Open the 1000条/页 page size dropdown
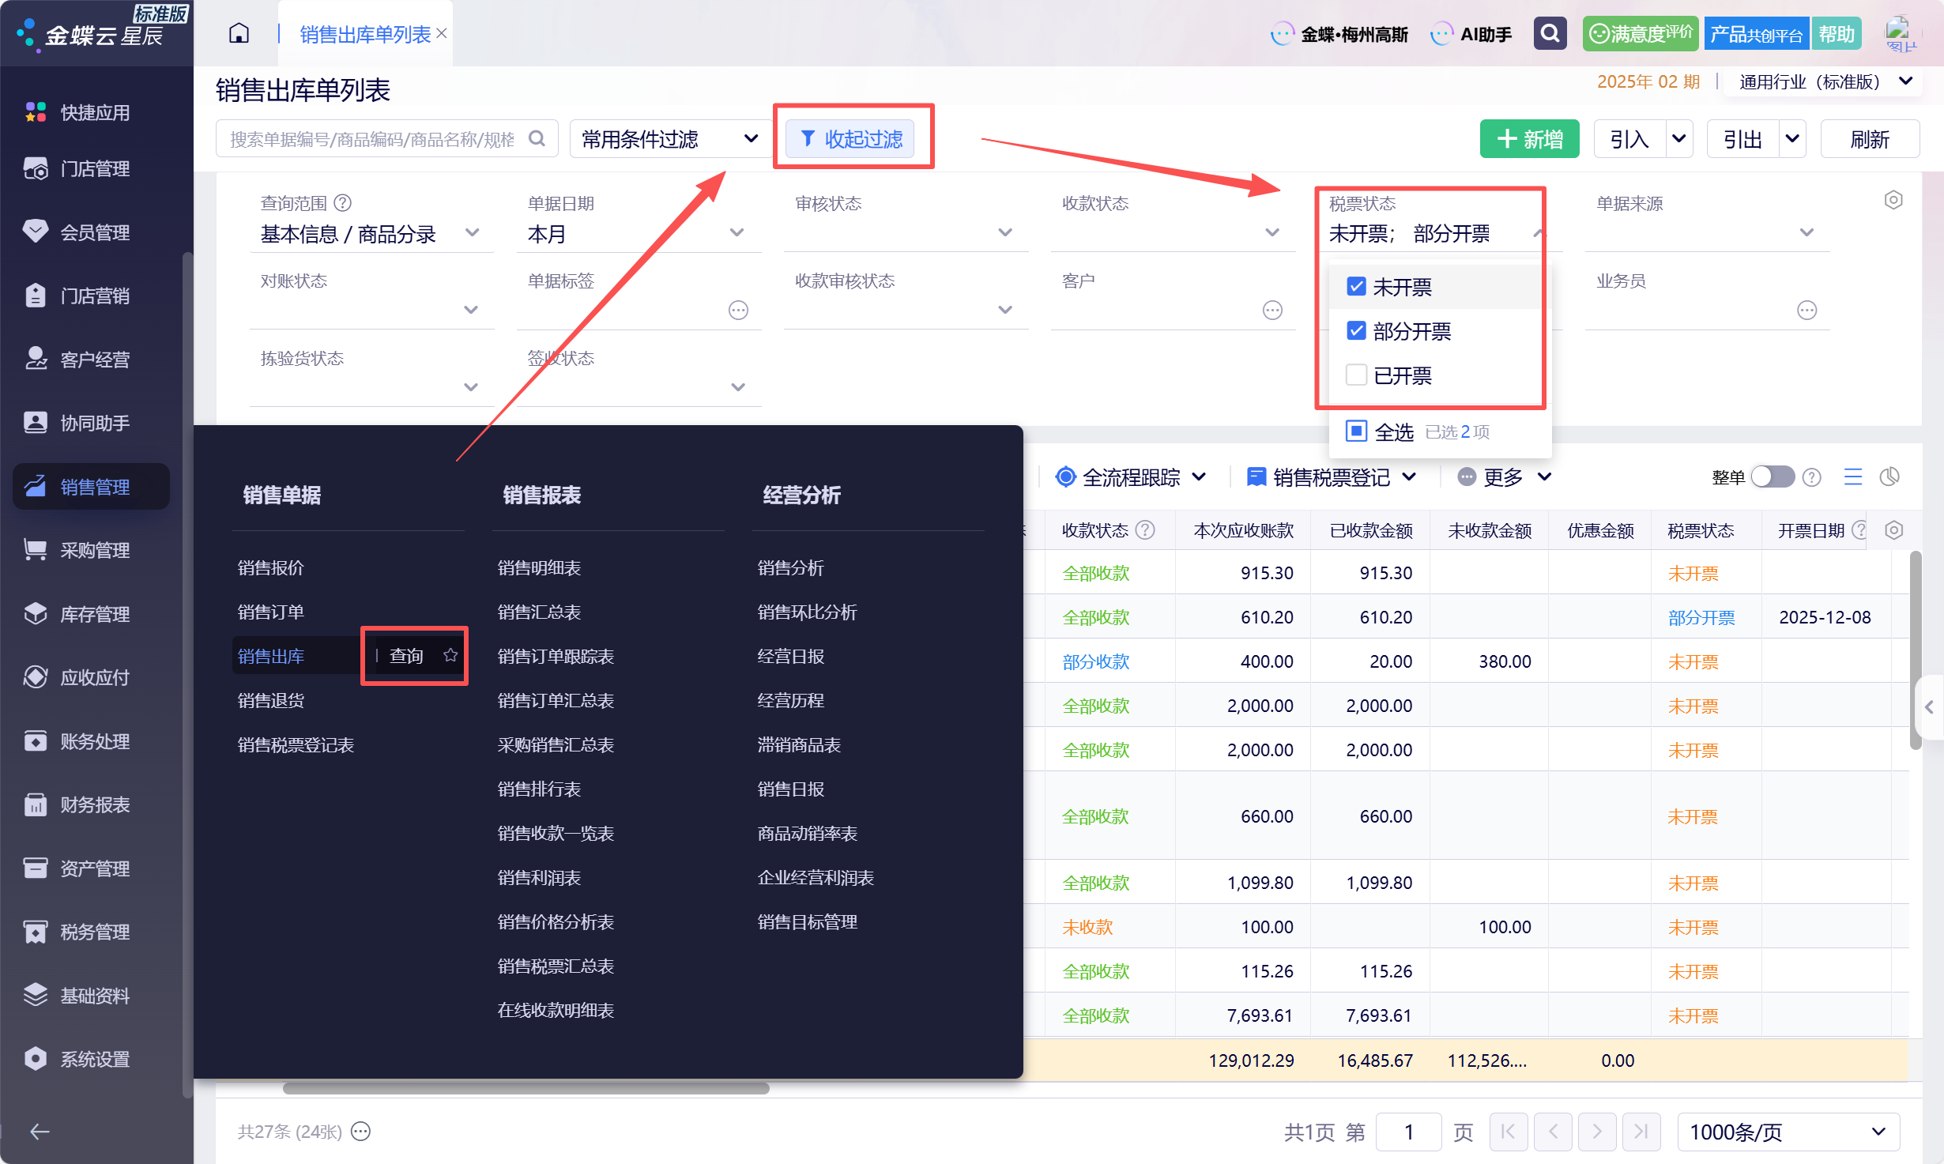This screenshot has width=1944, height=1164. pos(1788,1132)
